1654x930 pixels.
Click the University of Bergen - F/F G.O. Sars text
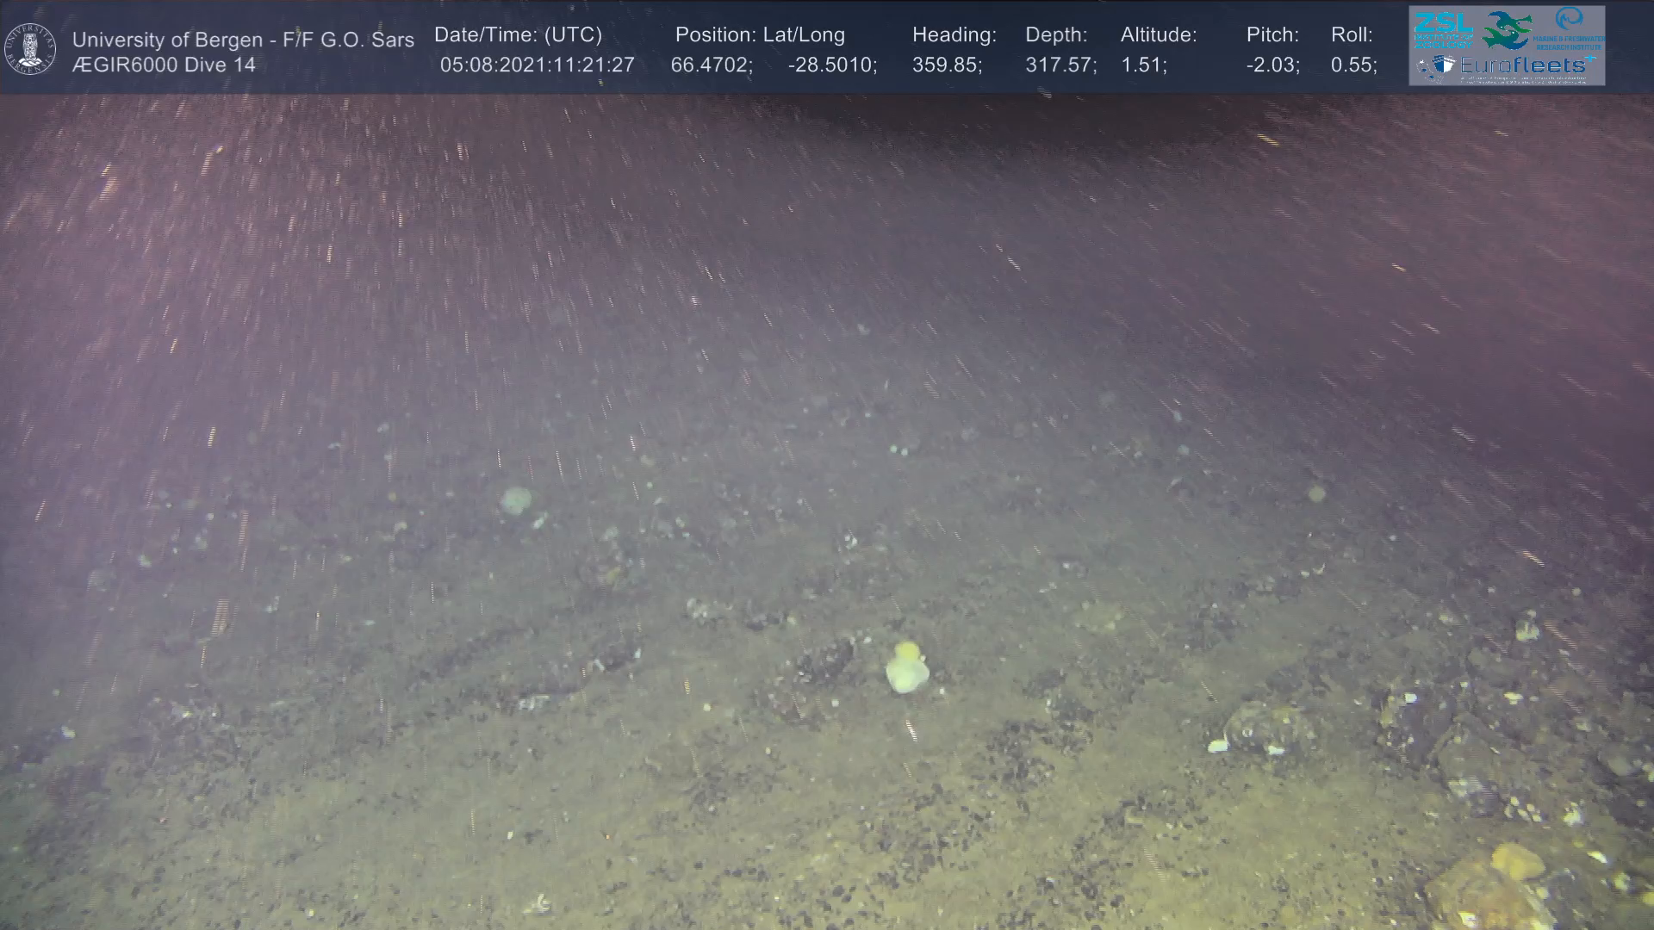(x=243, y=40)
